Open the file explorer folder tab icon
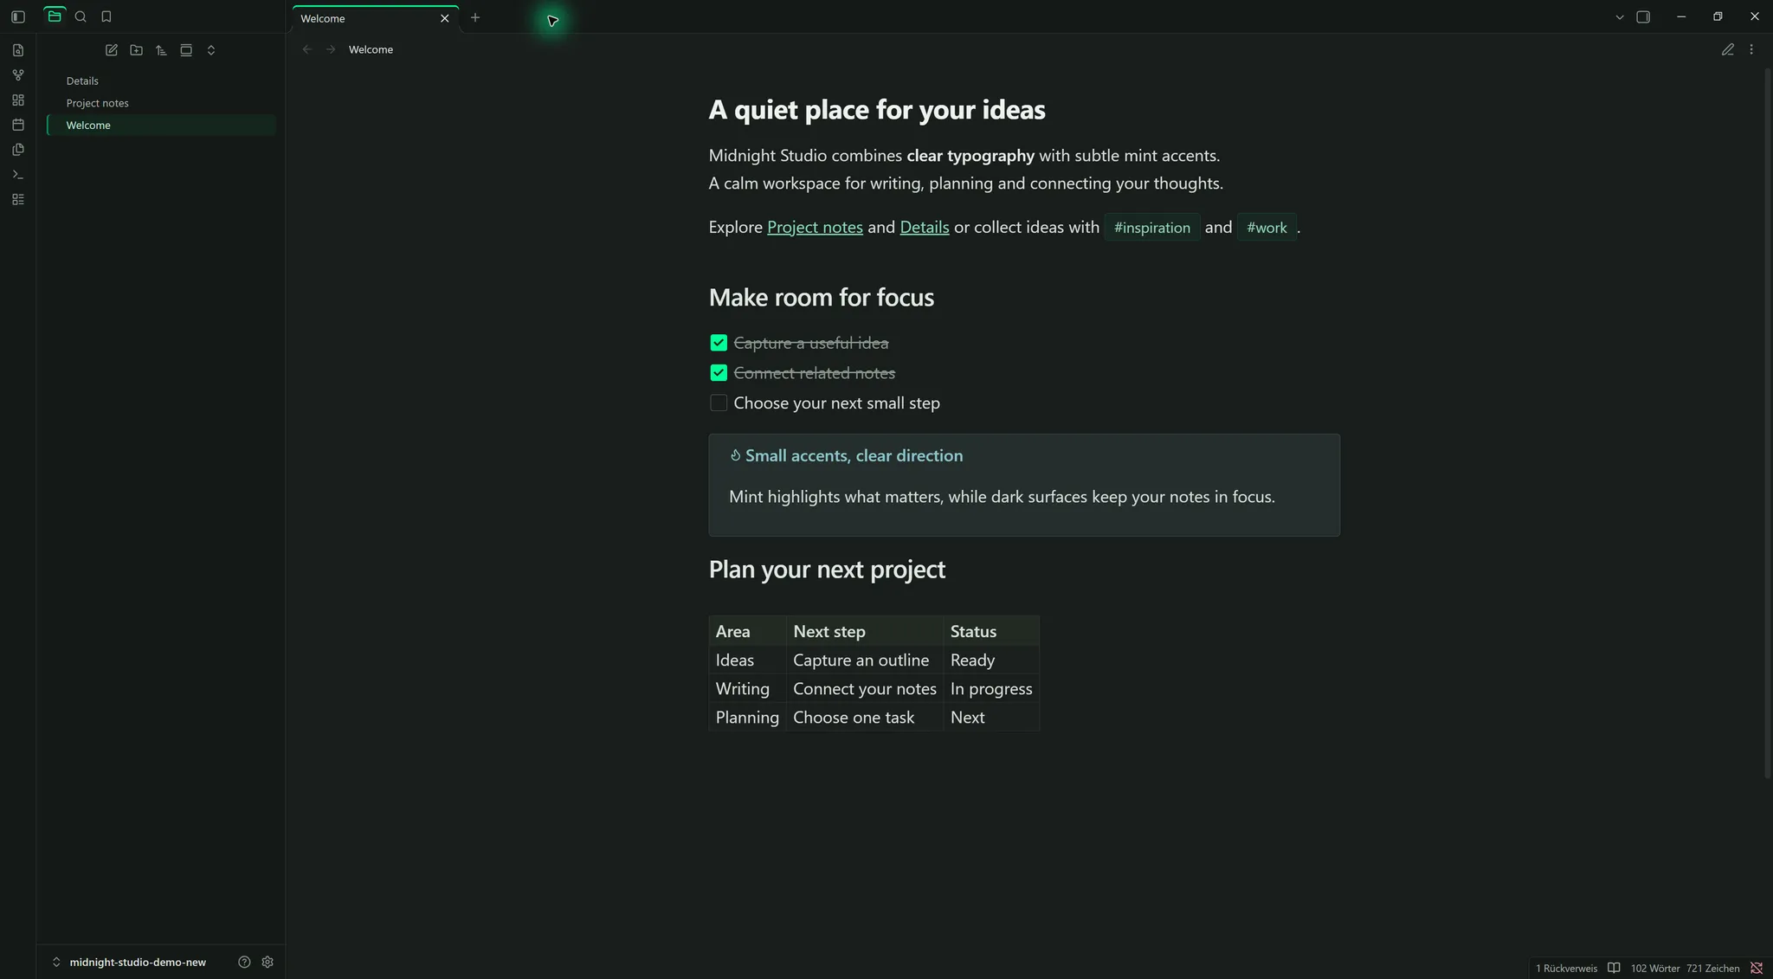1773x979 pixels. click(55, 16)
